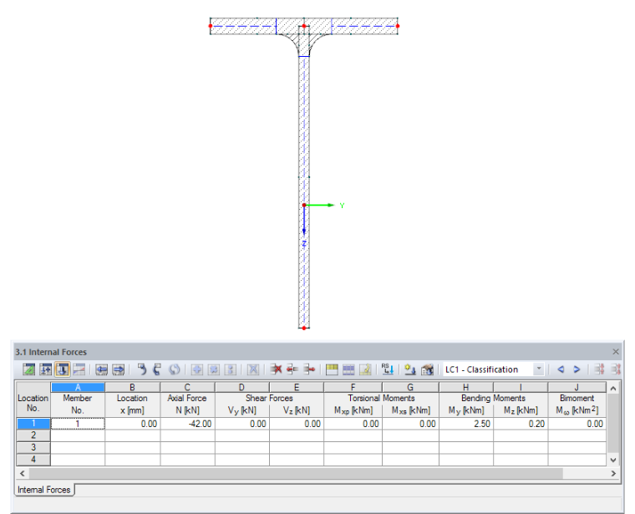Click the axial force cell -42.00

187,424
